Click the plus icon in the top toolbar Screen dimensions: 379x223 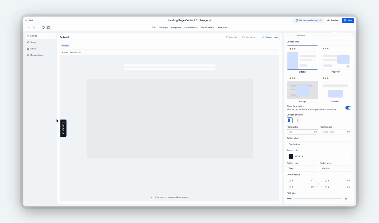[x=29, y=28]
